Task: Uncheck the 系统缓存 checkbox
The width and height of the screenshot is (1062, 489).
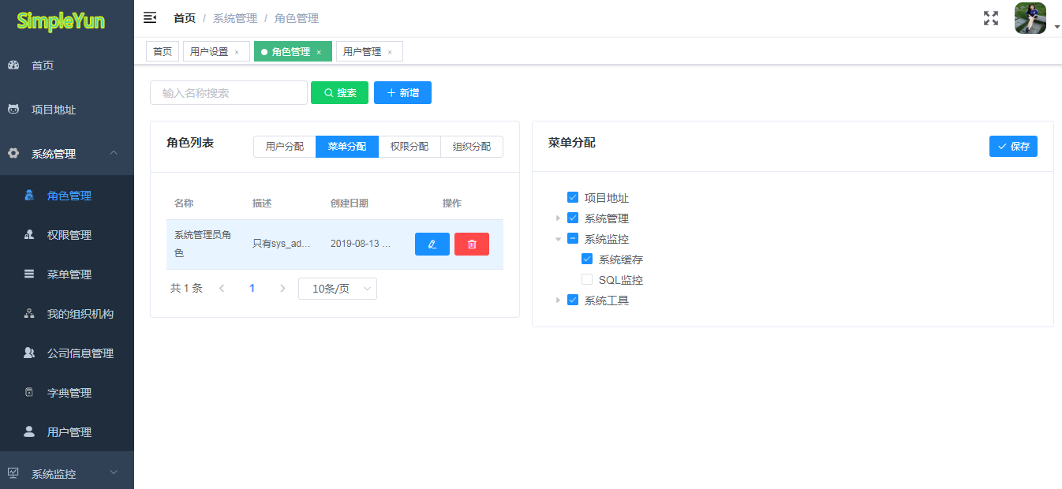Action: [586, 259]
